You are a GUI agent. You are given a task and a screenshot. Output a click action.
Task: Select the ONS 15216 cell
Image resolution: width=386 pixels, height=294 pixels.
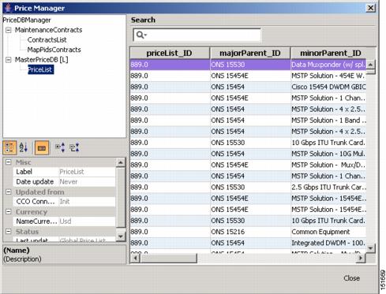(250, 232)
